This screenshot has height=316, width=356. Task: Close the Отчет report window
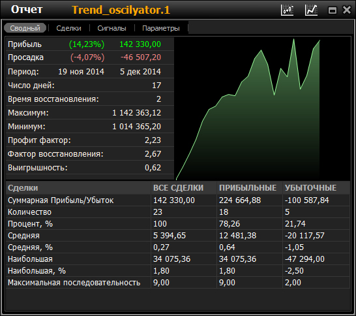point(347,10)
